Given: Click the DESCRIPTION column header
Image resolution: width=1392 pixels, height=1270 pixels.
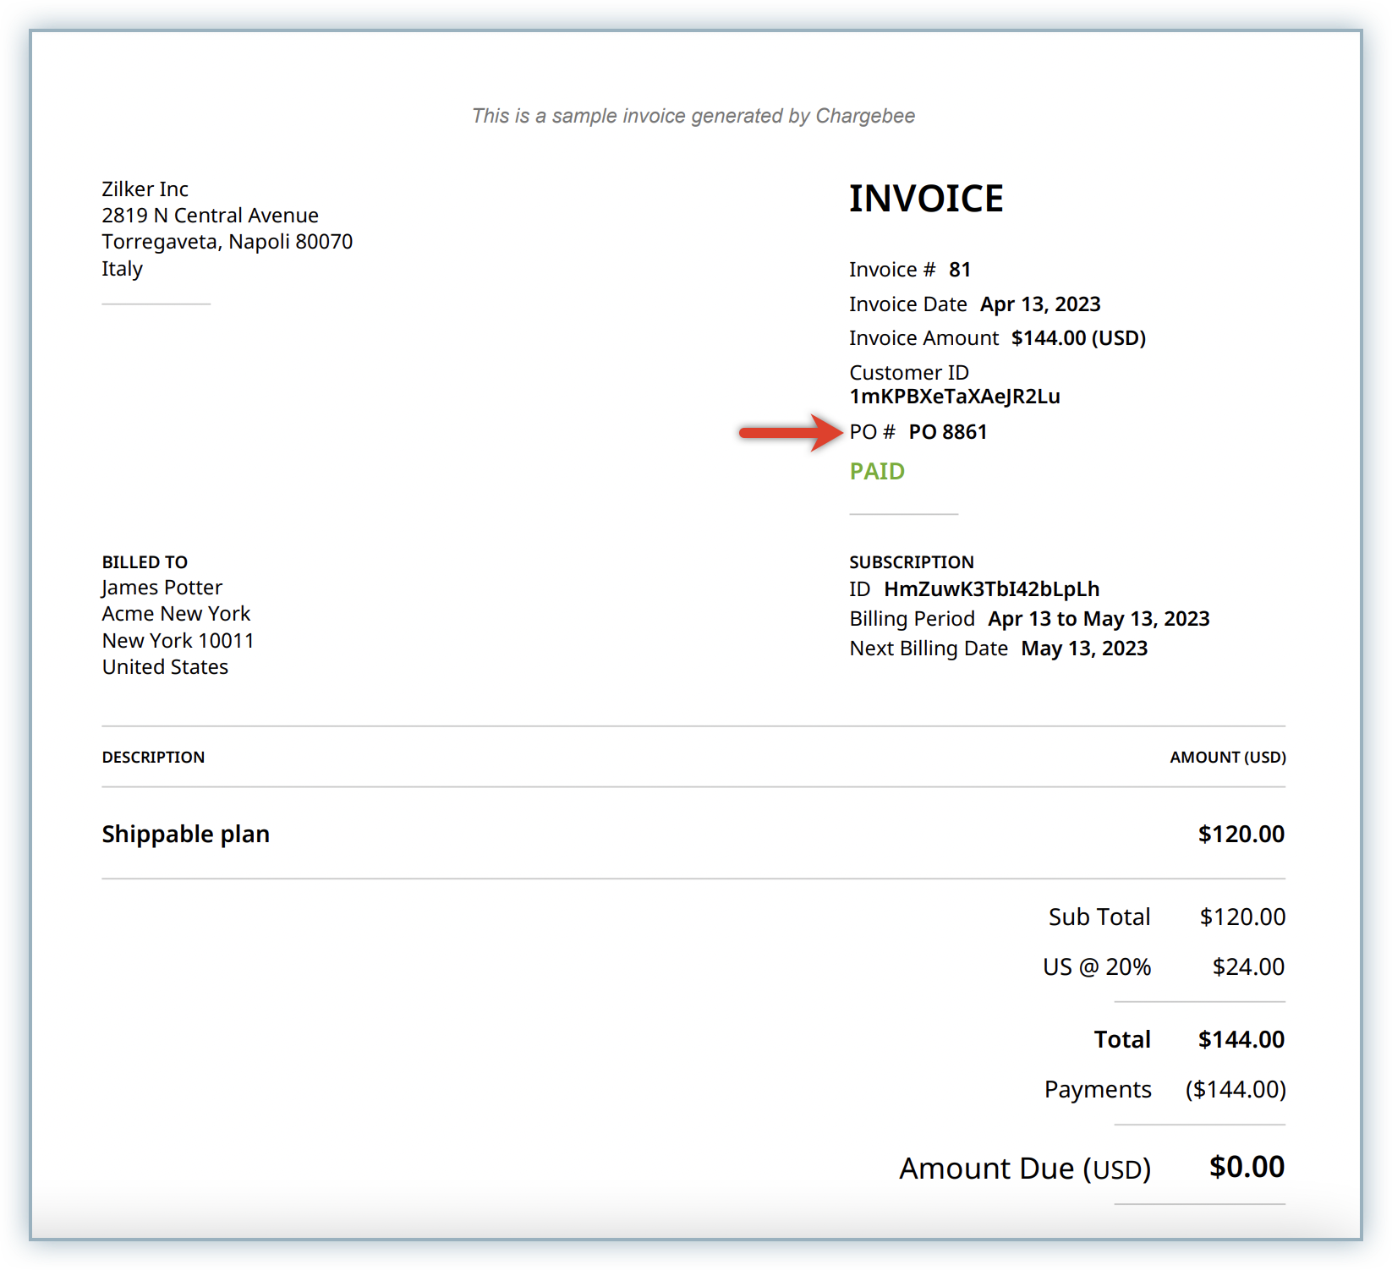Looking at the screenshot, I should pyautogui.click(x=153, y=758).
